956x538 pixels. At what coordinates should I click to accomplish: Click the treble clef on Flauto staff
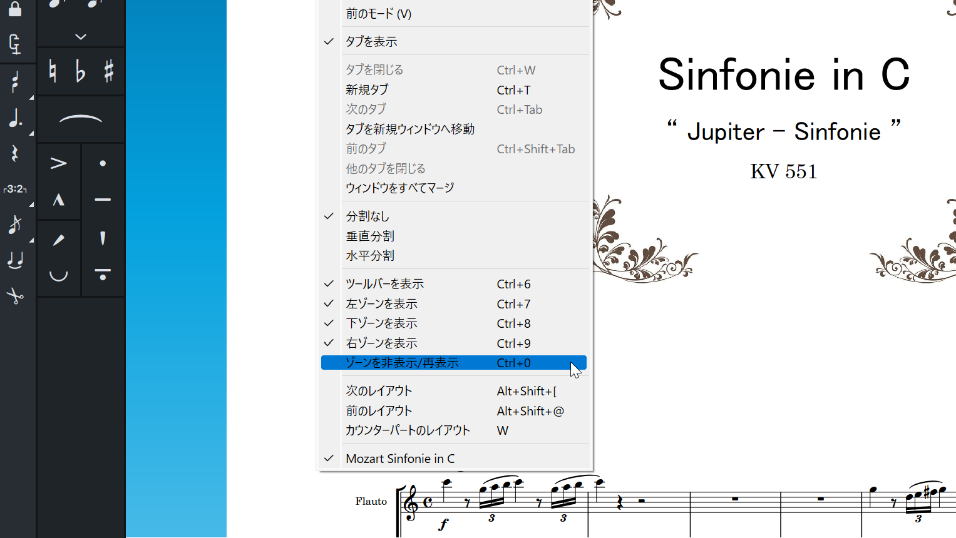[411, 504]
